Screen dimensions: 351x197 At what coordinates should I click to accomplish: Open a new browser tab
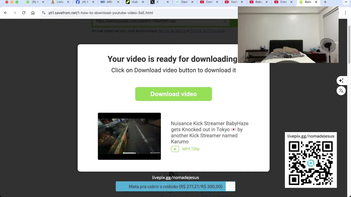pos(325,2)
